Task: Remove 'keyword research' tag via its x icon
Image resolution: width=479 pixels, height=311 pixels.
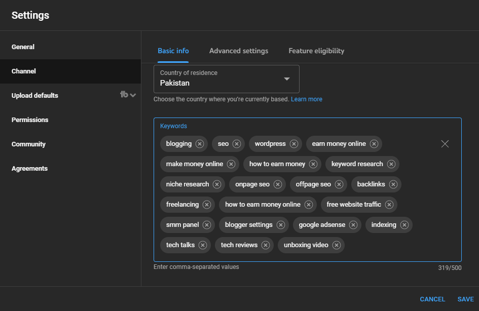Action: [391, 164]
